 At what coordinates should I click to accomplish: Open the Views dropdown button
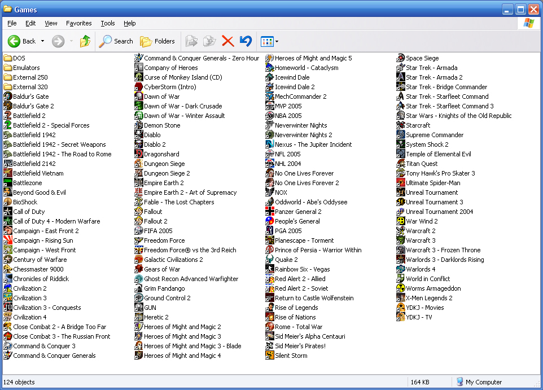click(269, 42)
